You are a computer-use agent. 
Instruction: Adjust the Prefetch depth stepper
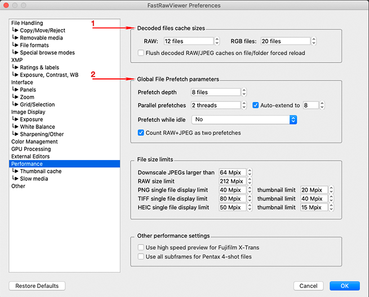tap(244, 92)
